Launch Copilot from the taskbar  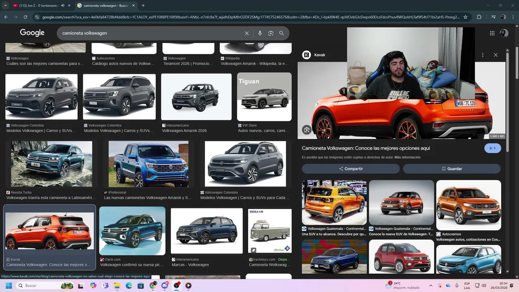(x=94, y=286)
